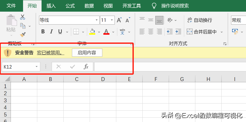The height and width of the screenshot is (122, 246).
Task: Expand merge and center options arrow
Action: pyautogui.click(x=222, y=32)
